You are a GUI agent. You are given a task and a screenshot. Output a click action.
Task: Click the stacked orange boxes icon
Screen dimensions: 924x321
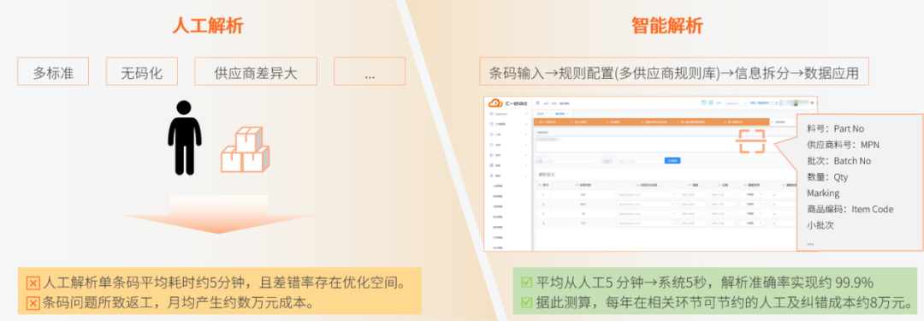pyautogui.click(x=245, y=149)
